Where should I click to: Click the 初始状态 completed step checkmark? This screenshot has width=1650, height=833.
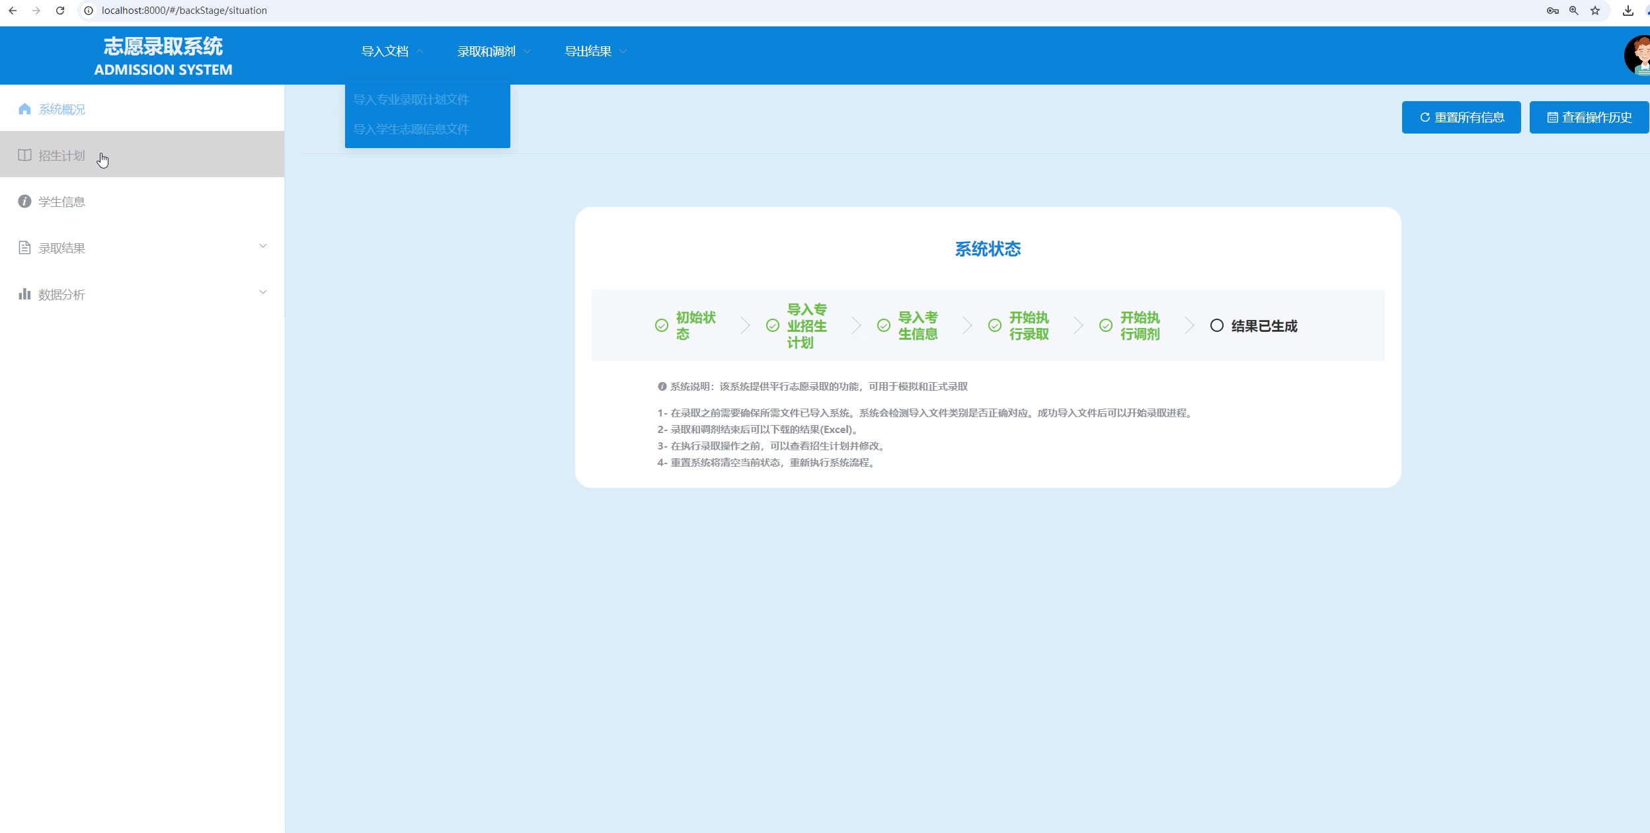pyautogui.click(x=661, y=325)
